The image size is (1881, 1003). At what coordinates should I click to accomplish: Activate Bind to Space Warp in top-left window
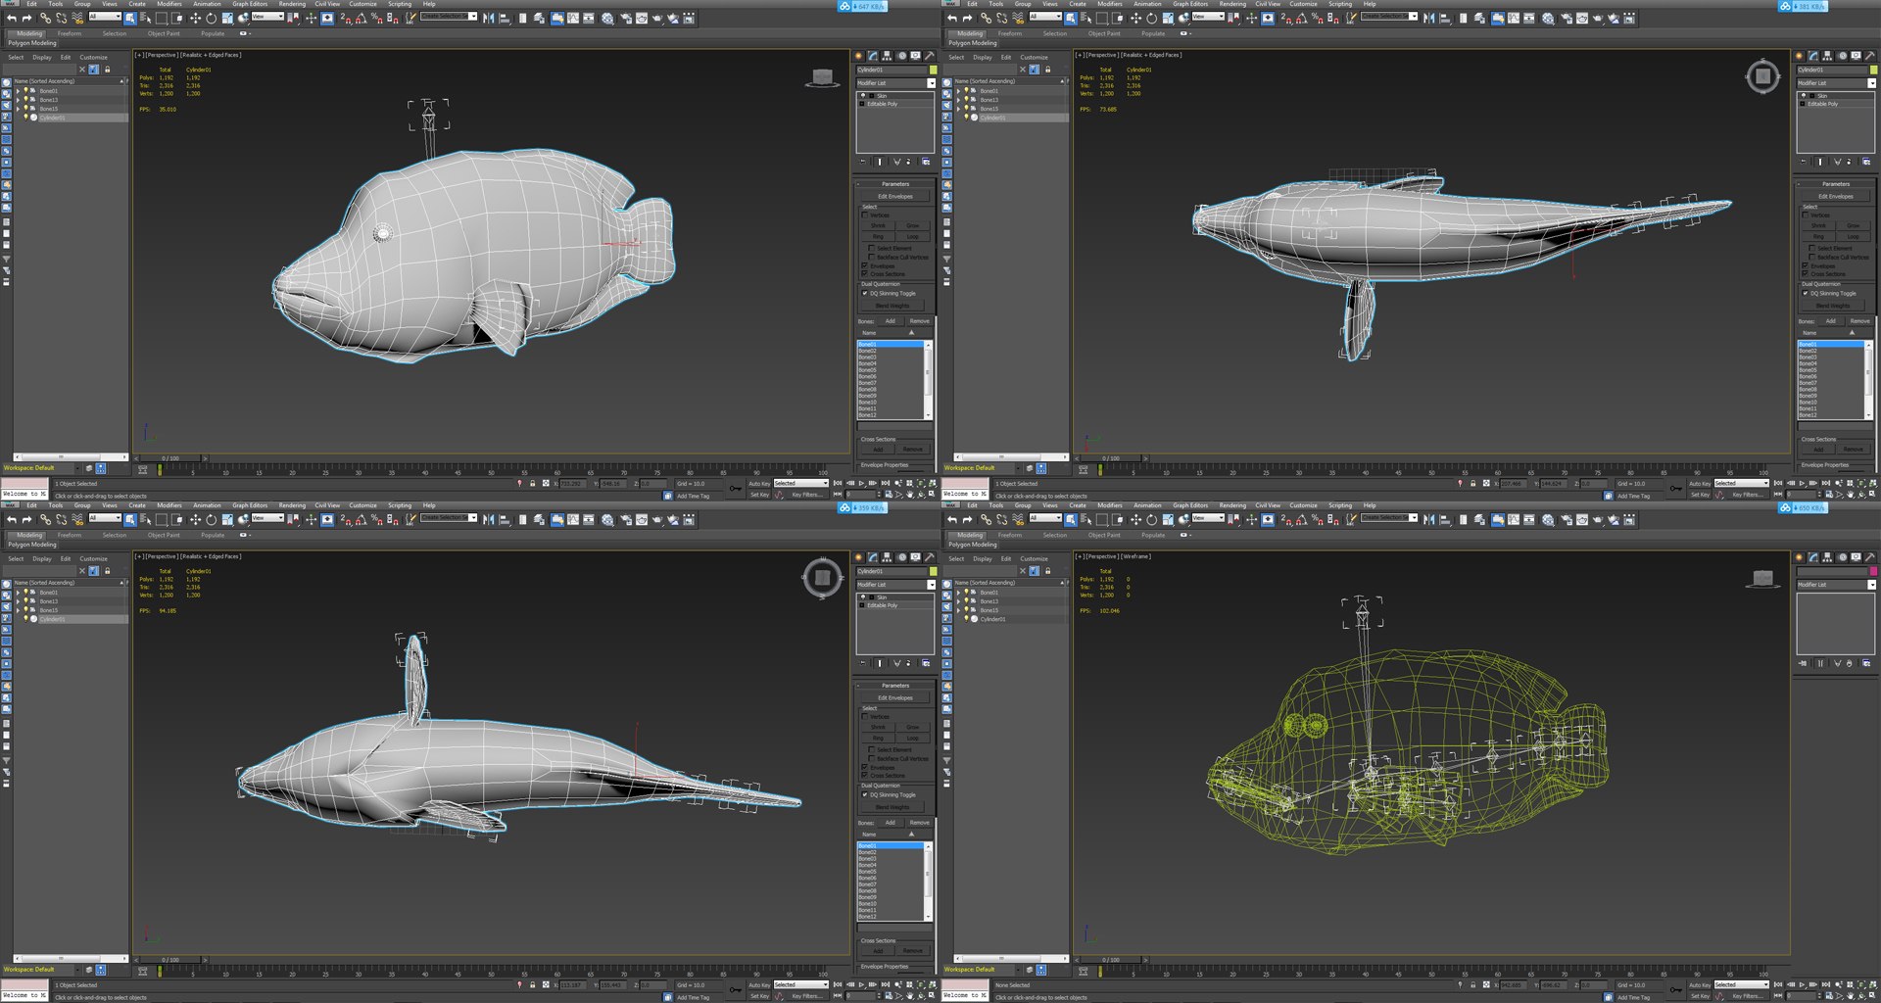pyautogui.click(x=77, y=18)
